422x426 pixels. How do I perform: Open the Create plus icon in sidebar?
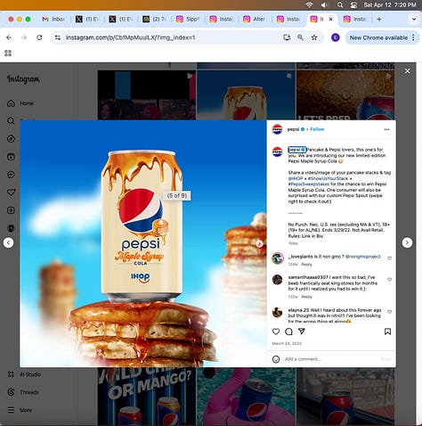coord(11,210)
